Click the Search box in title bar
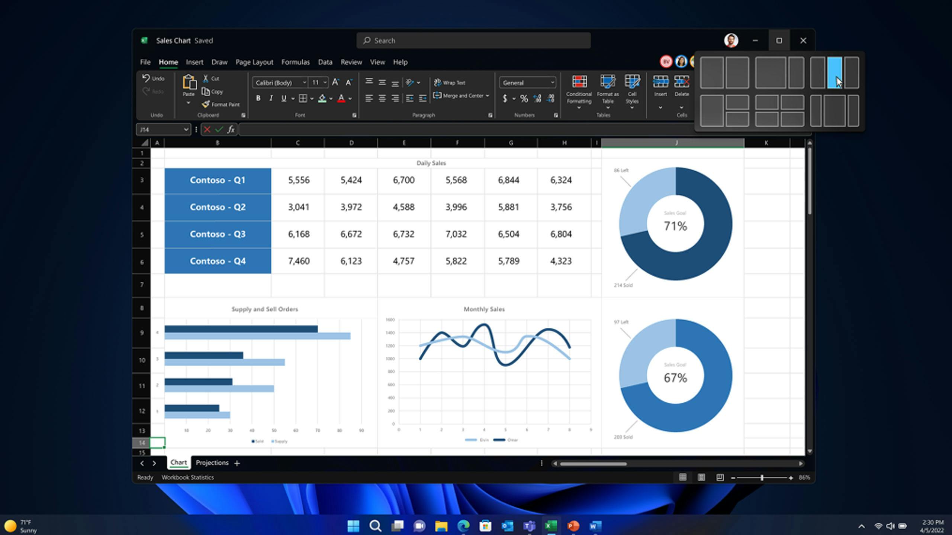 coord(473,40)
